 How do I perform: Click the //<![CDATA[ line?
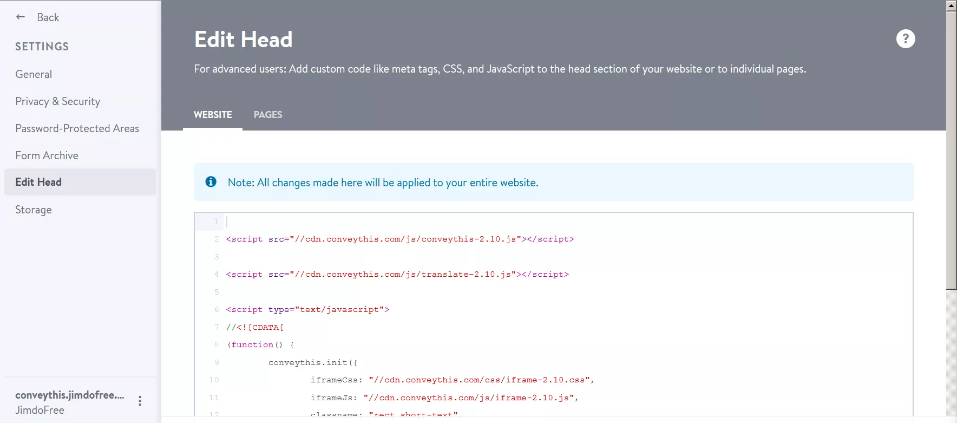(255, 327)
